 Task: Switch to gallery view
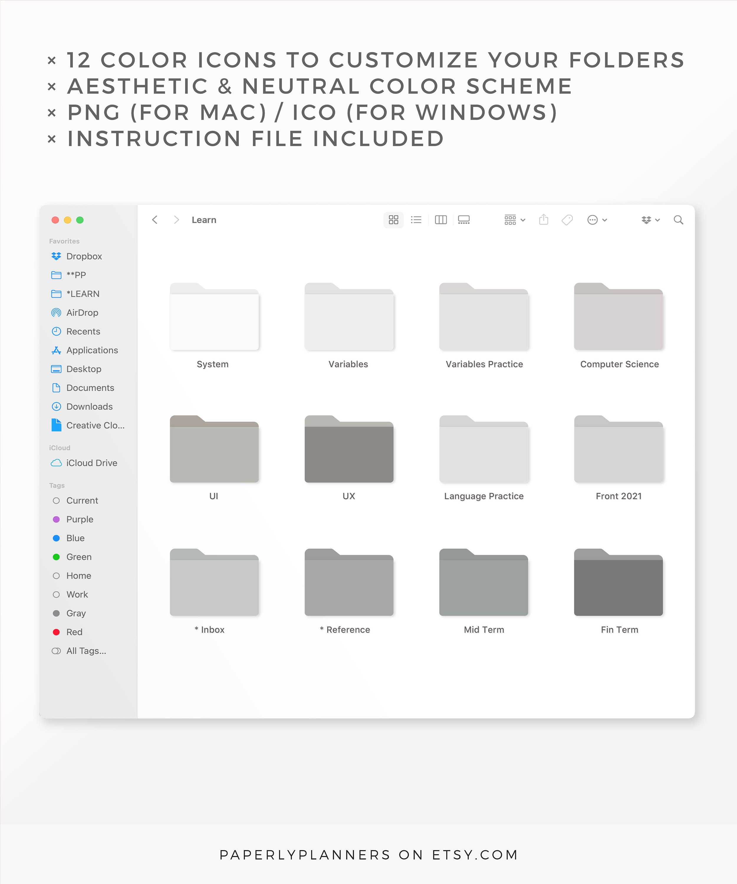464,220
